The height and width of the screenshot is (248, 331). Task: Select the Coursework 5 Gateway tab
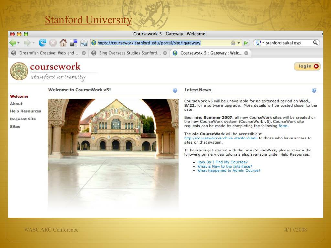210,53
